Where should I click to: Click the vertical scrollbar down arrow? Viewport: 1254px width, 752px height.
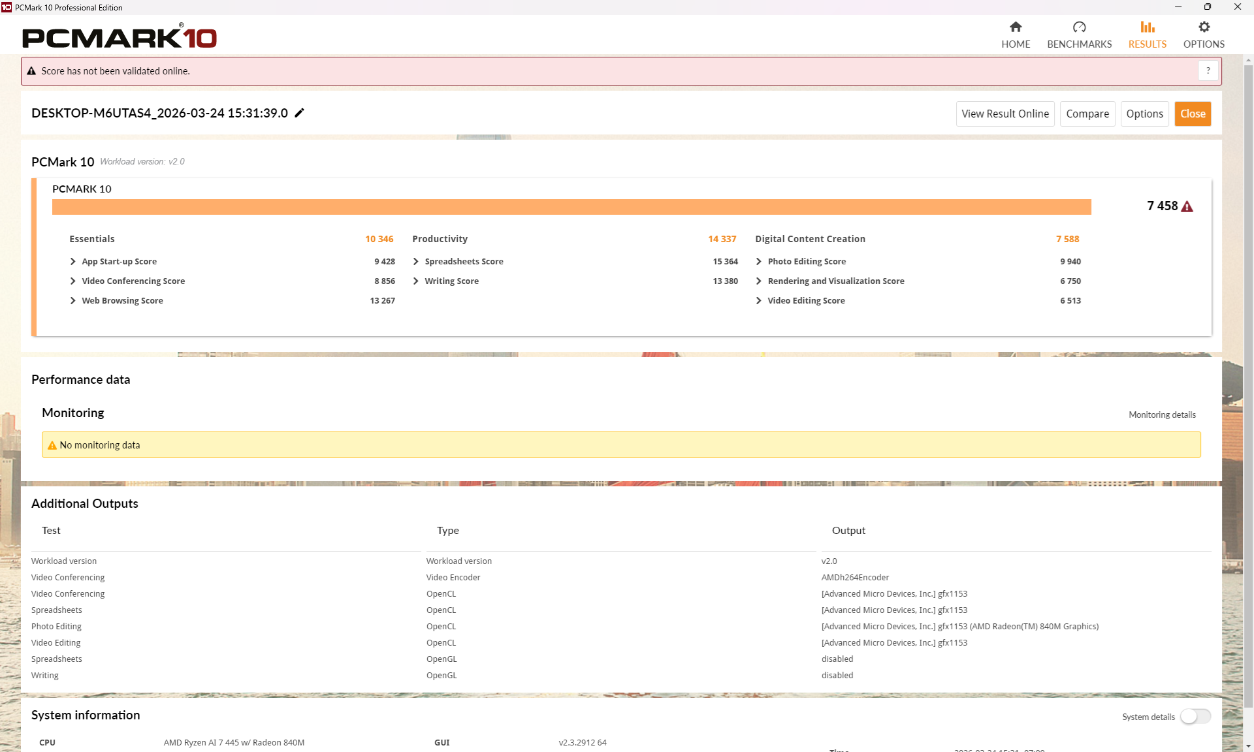pyautogui.click(x=1248, y=745)
